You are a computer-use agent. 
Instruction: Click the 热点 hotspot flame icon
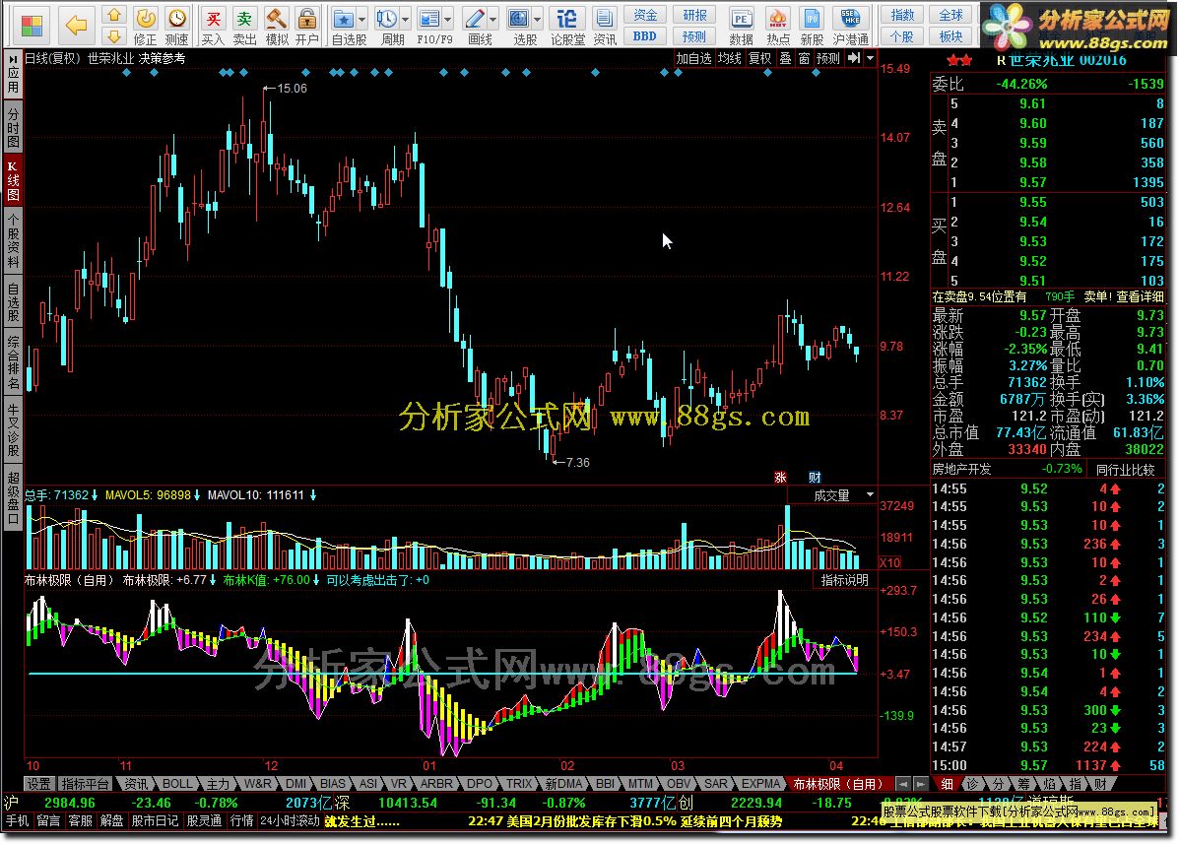pos(778,26)
